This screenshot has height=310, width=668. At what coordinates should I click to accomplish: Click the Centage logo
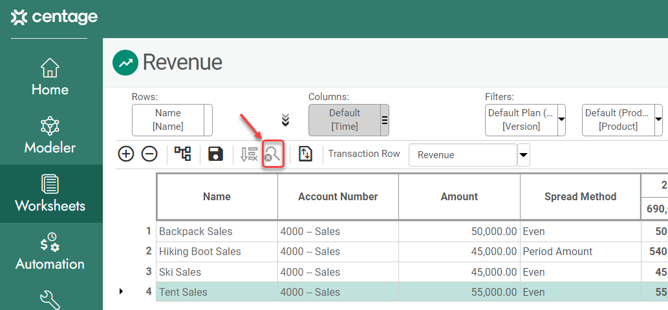point(54,17)
